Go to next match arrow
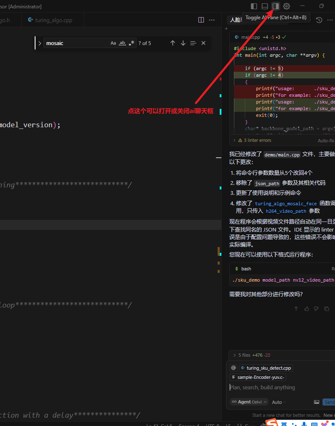The width and height of the screenshot is (335, 426). click(x=183, y=43)
